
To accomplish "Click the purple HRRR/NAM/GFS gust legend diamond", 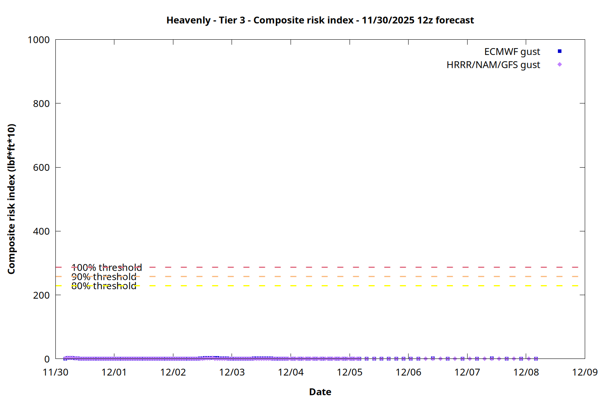I will 559,65.
